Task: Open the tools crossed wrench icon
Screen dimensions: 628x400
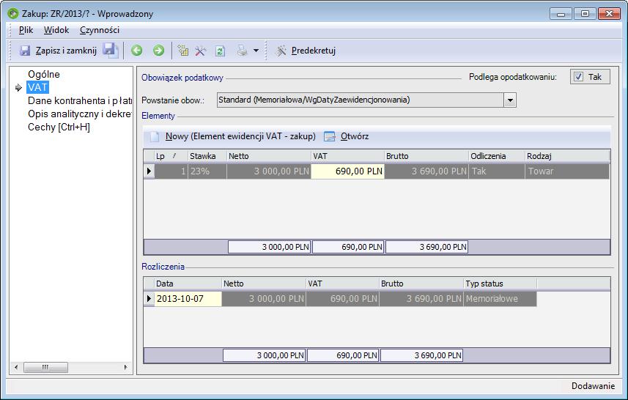Action: point(201,51)
